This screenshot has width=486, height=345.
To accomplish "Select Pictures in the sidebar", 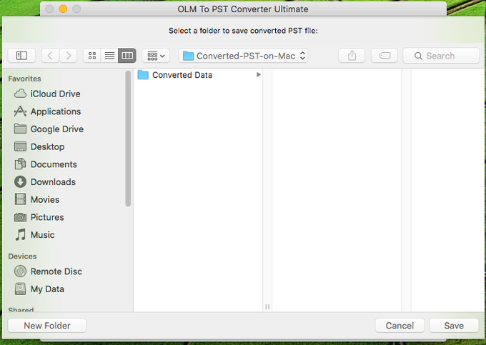I will [x=39, y=217].
